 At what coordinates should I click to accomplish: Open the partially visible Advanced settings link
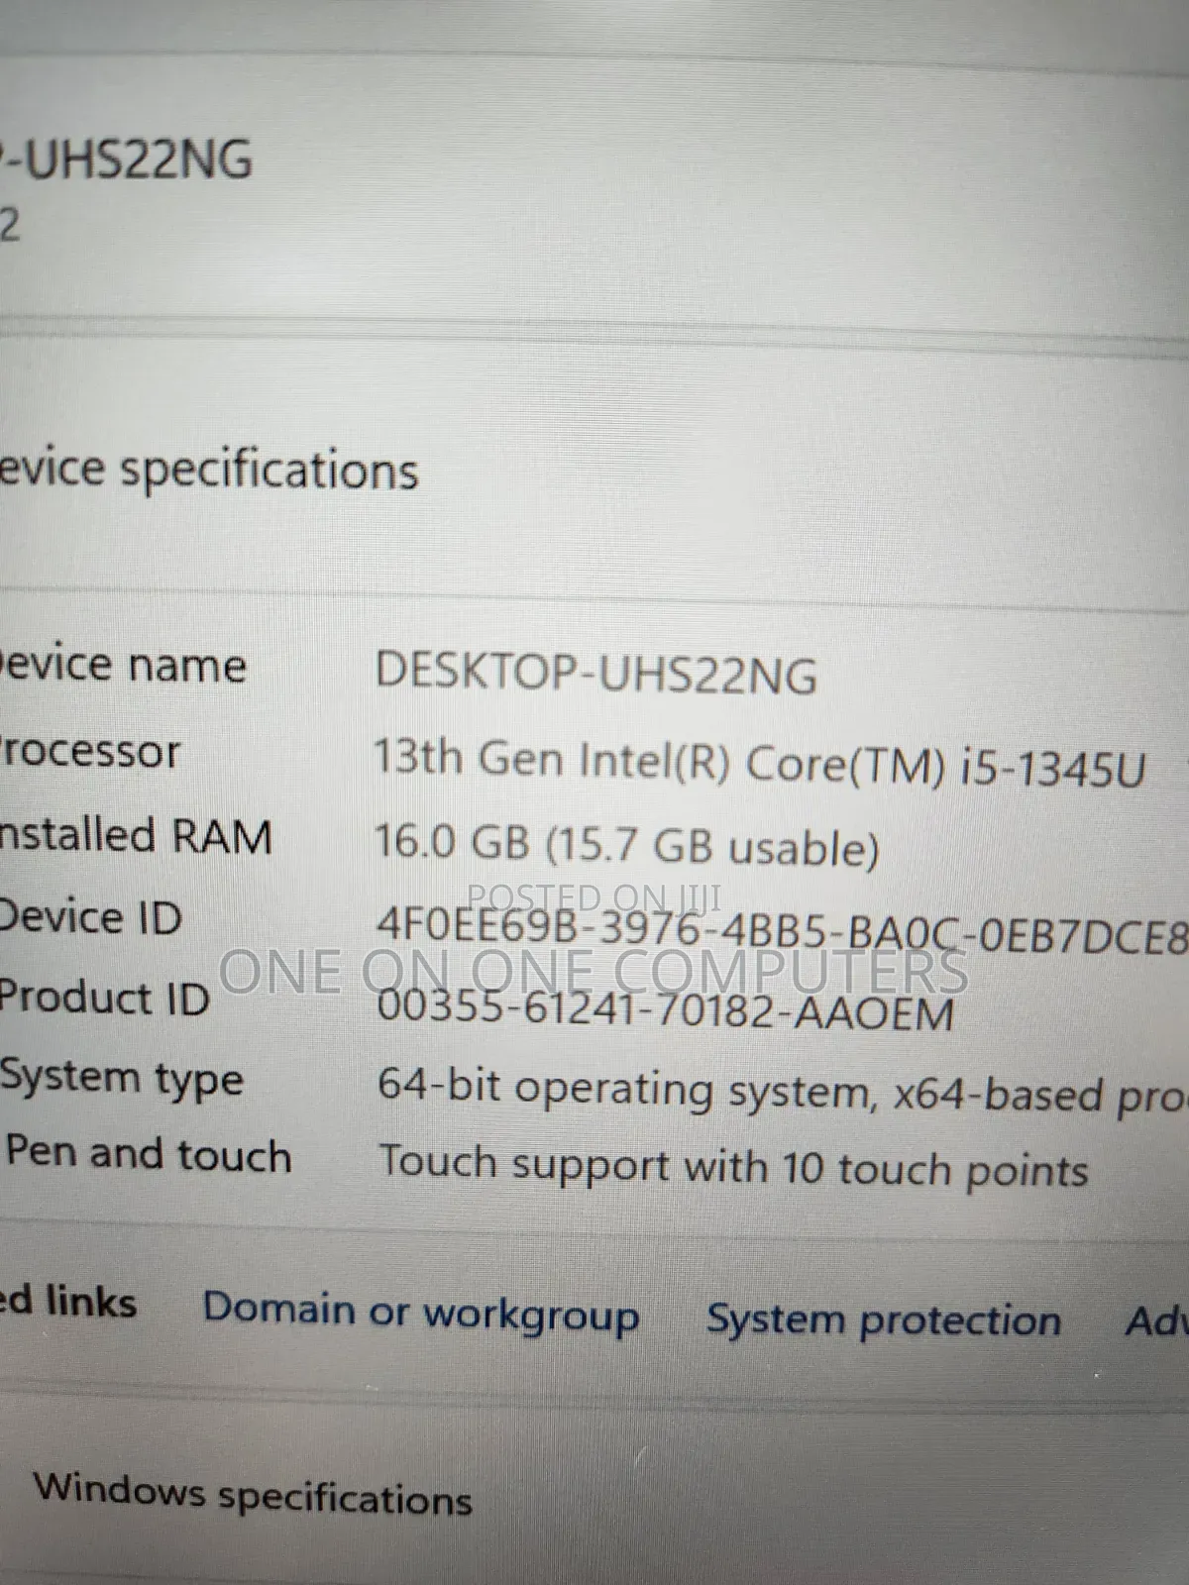[x=1156, y=1321]
